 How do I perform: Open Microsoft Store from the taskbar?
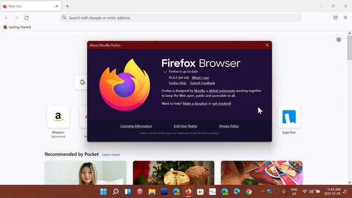[x=200, y=191]
